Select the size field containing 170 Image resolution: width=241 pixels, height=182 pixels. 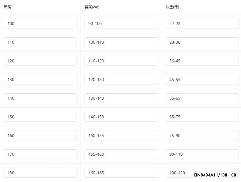click(x=40, y=154)
